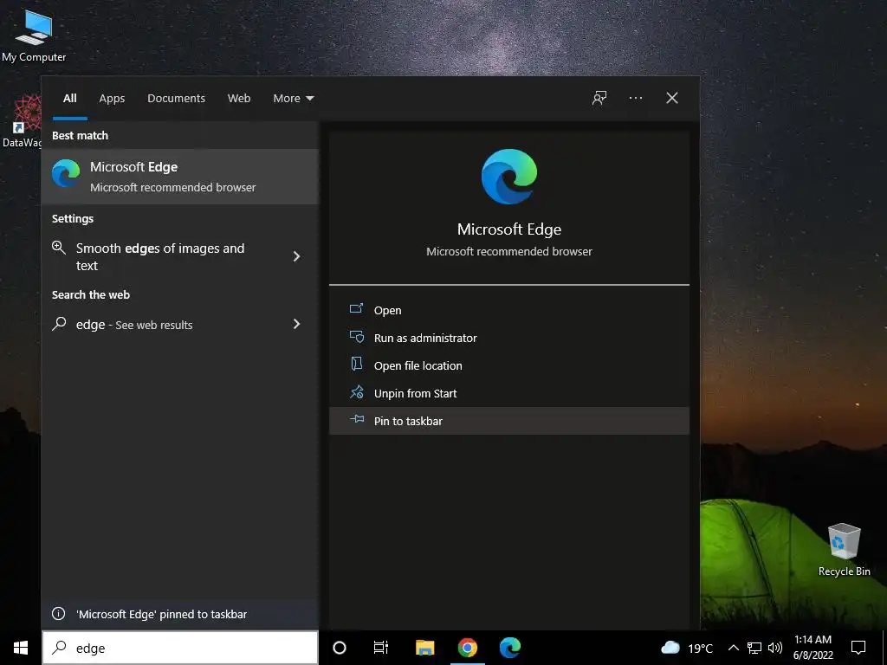Expand arrow beside edge web results
This screenshot has width=887, height=665.
pyautogui.click(x=296, y=324)
